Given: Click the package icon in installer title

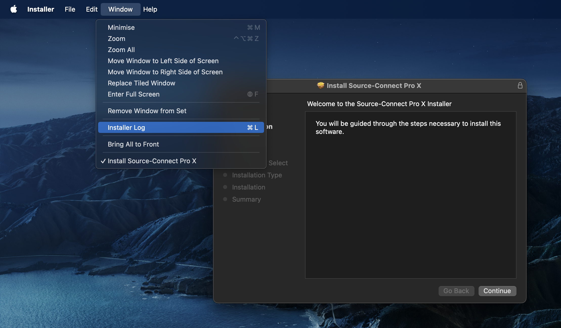Looking at the screenshot, I should [x=320, y=85].
